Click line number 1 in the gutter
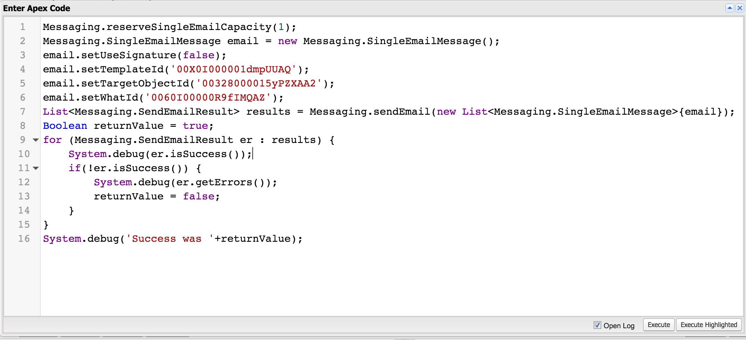The width and height of the screenshot is (746, 340). [x=23, y=27]
